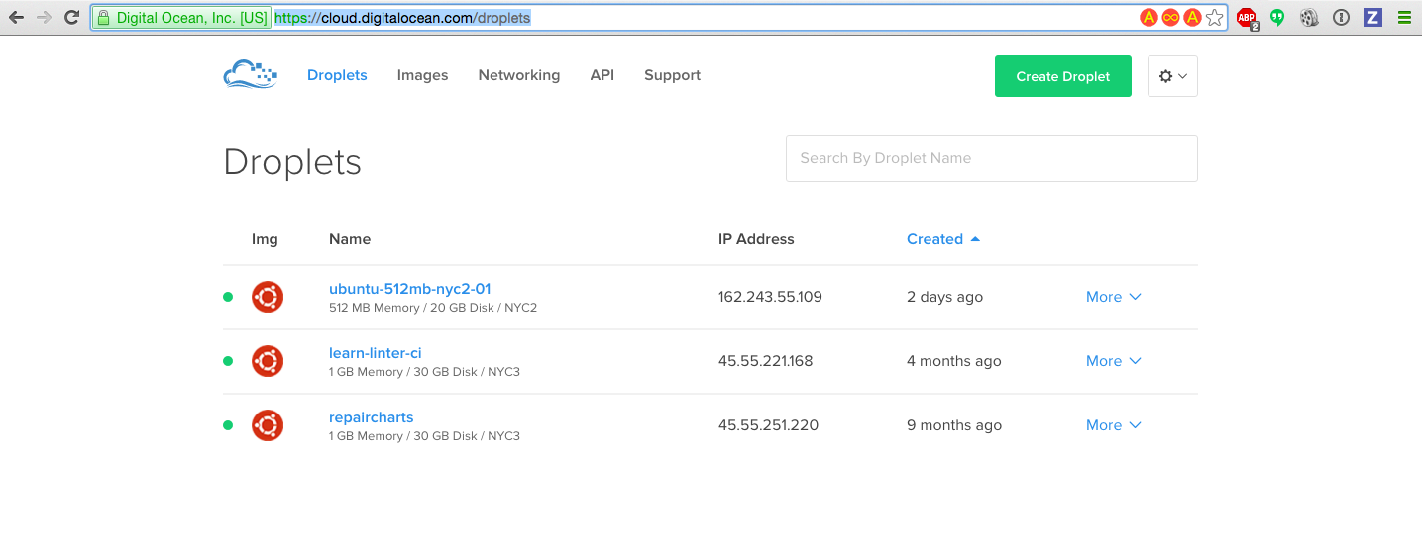Click the "2 days ago" created value

tap(945, 297)
